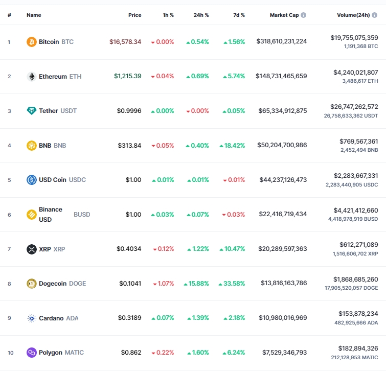Viewport: 386px width, 372px height.
Task: Open the Market Cap info tooltip icon
Action: click(x=304, y=15)
